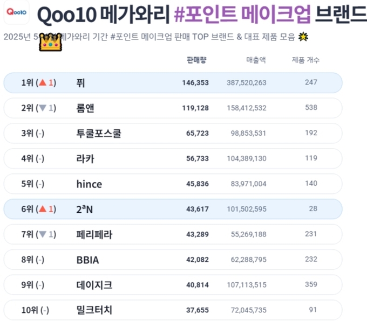This screenshot has height=321, width=367.
Task: Click product count 231
Action: [311, 234]
